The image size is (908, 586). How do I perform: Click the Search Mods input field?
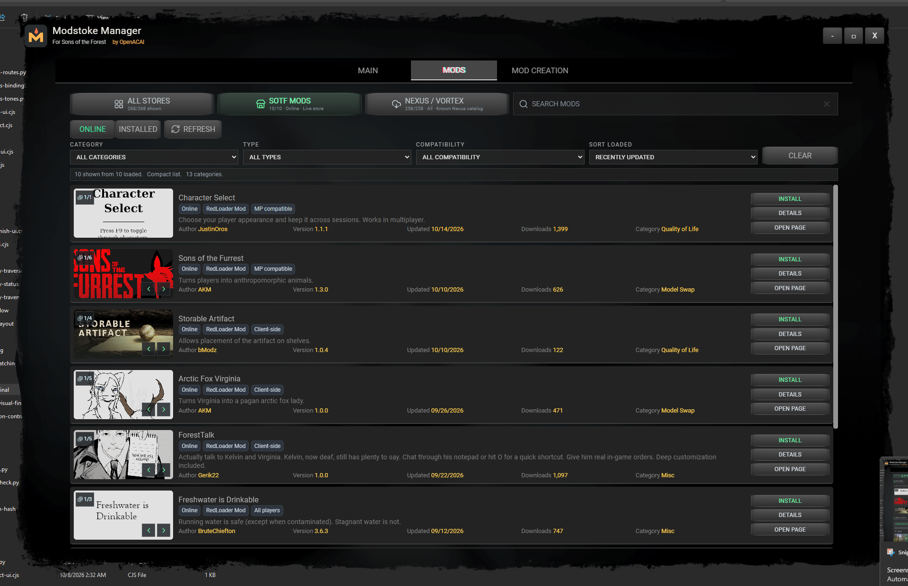675,104
